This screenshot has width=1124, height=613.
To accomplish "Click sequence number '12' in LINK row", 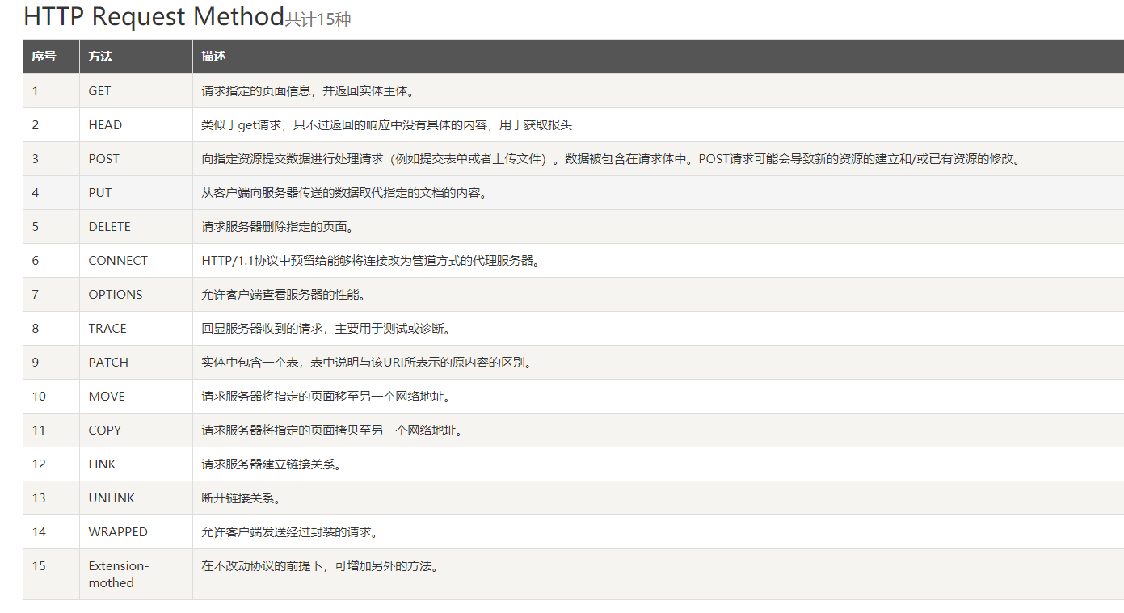I will click(x=39, y=464).
